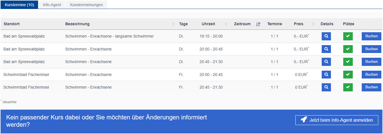Switch to the Info-Agent tab

click(x=52, y=5)
